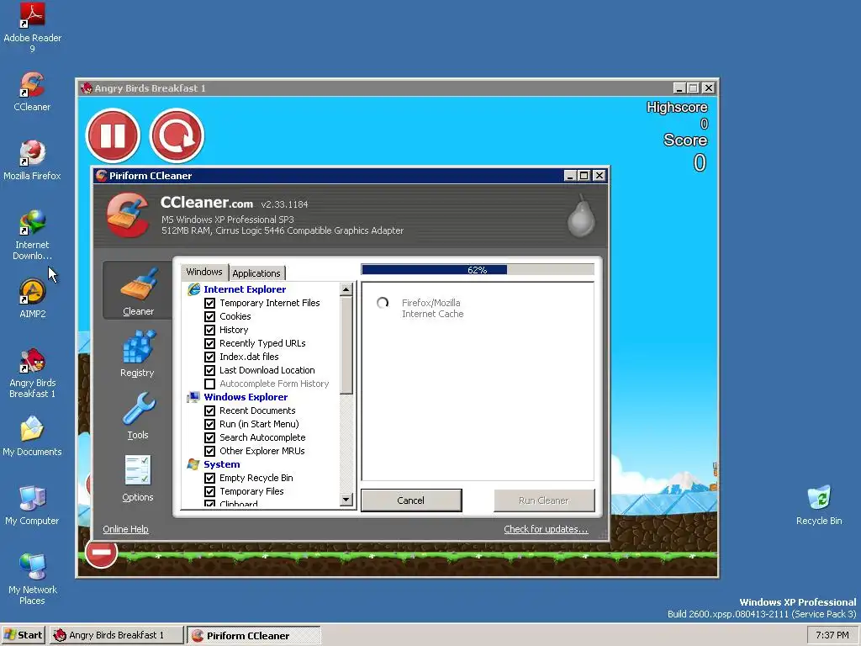Click the 62% cleaning progress bar

478,270
